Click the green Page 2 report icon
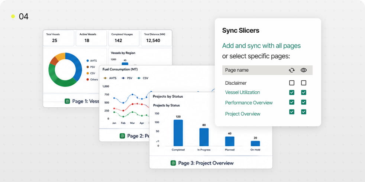 point(122,136)
